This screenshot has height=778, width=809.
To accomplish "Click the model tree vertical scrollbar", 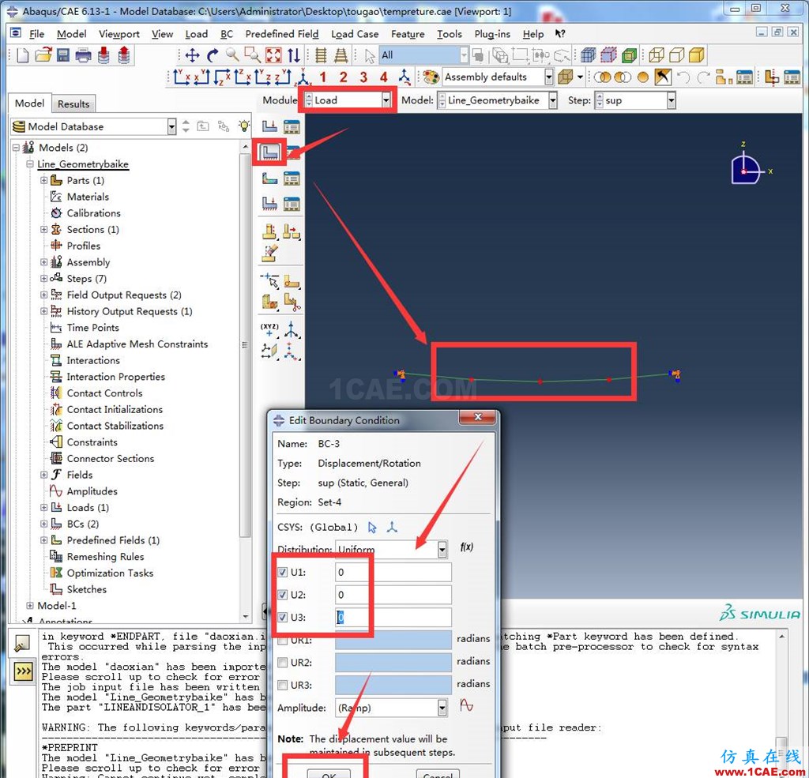I will pyautogui.click(x=246, y=381).
